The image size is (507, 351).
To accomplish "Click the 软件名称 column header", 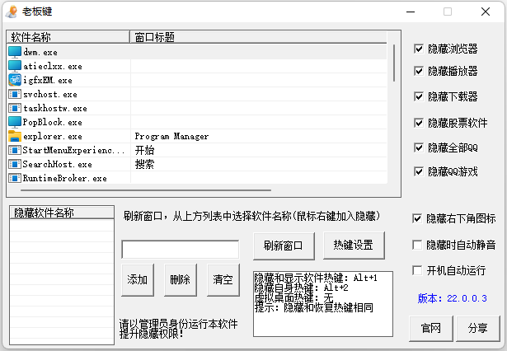I will point(68,37).
